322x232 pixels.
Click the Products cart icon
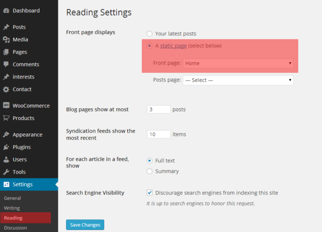click(6, 118)
